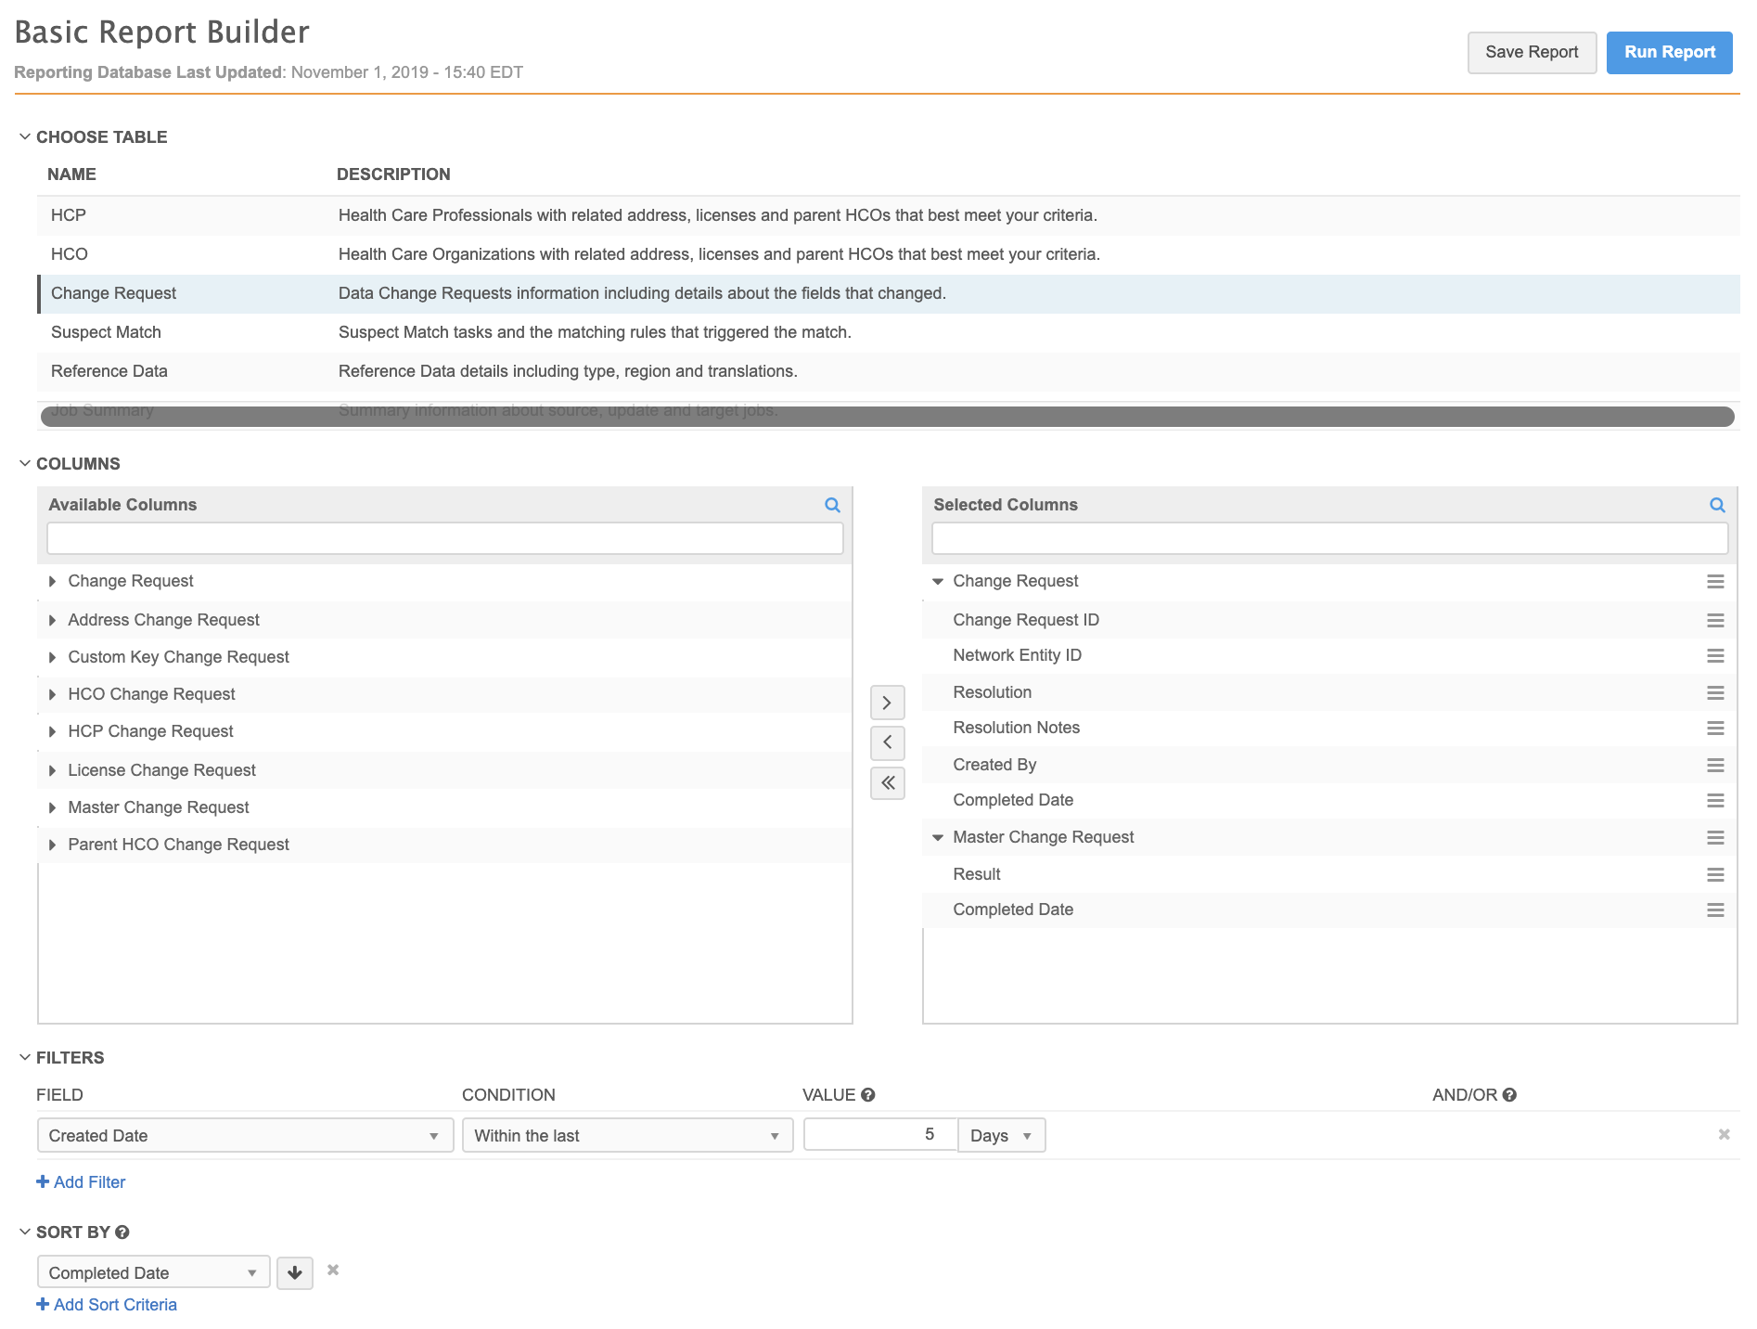Viewport: 1757px width, 1329px height.
Task: Click the Selected Columns search icon
Action: pos(1717,505)
